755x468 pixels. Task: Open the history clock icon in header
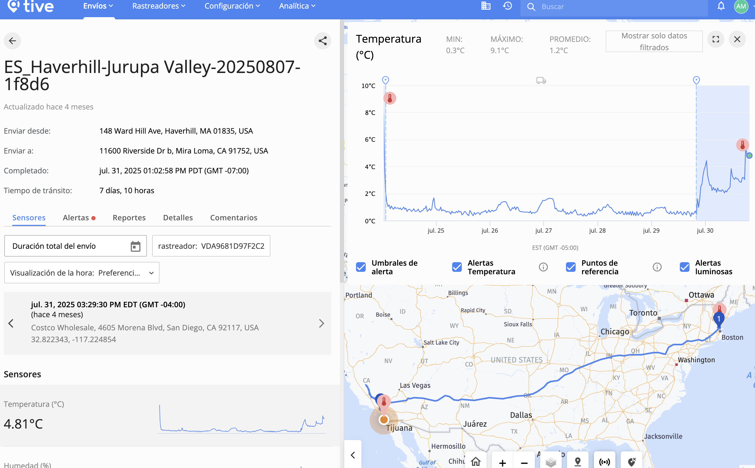point(507,6)
